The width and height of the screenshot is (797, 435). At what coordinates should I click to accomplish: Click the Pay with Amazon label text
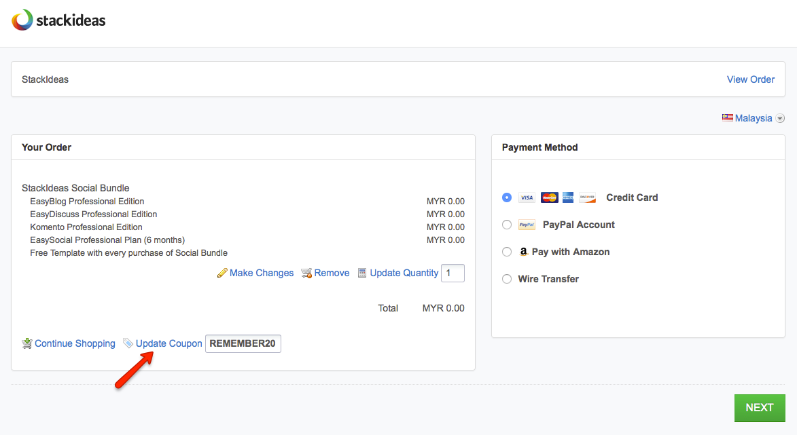[570, 252]
